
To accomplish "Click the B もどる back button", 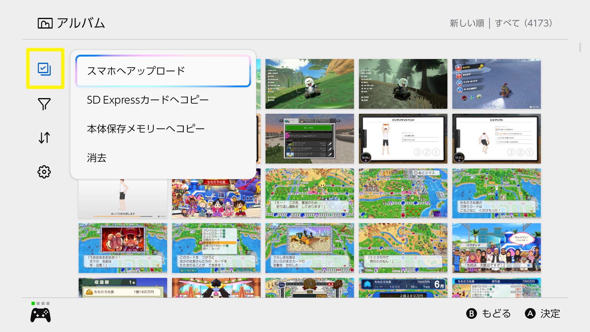I will (489, 314).
